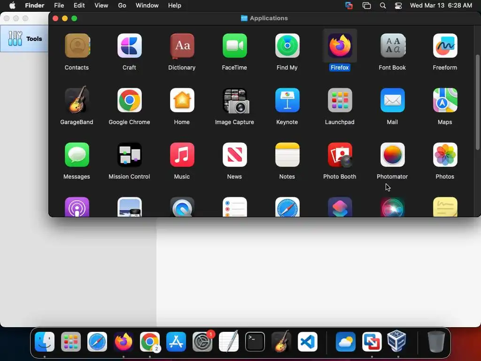Select the Maps app icon
Image resolution: width=481 pixels, height=361 pixels.
pos(445,100)
